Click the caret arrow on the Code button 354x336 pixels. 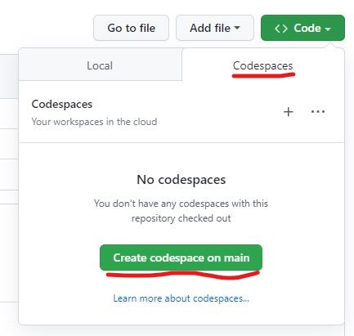click(328, 29)
